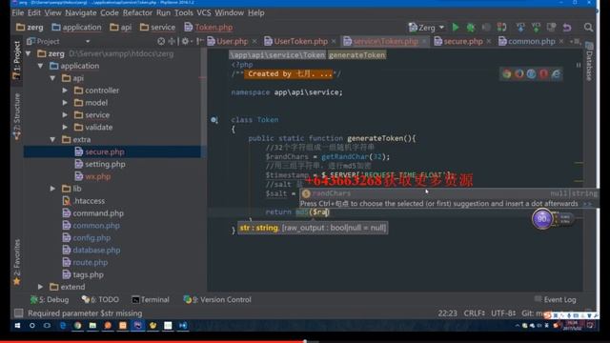Collapse the zerg root folder
610x343 pixels.
pos(29,53)
